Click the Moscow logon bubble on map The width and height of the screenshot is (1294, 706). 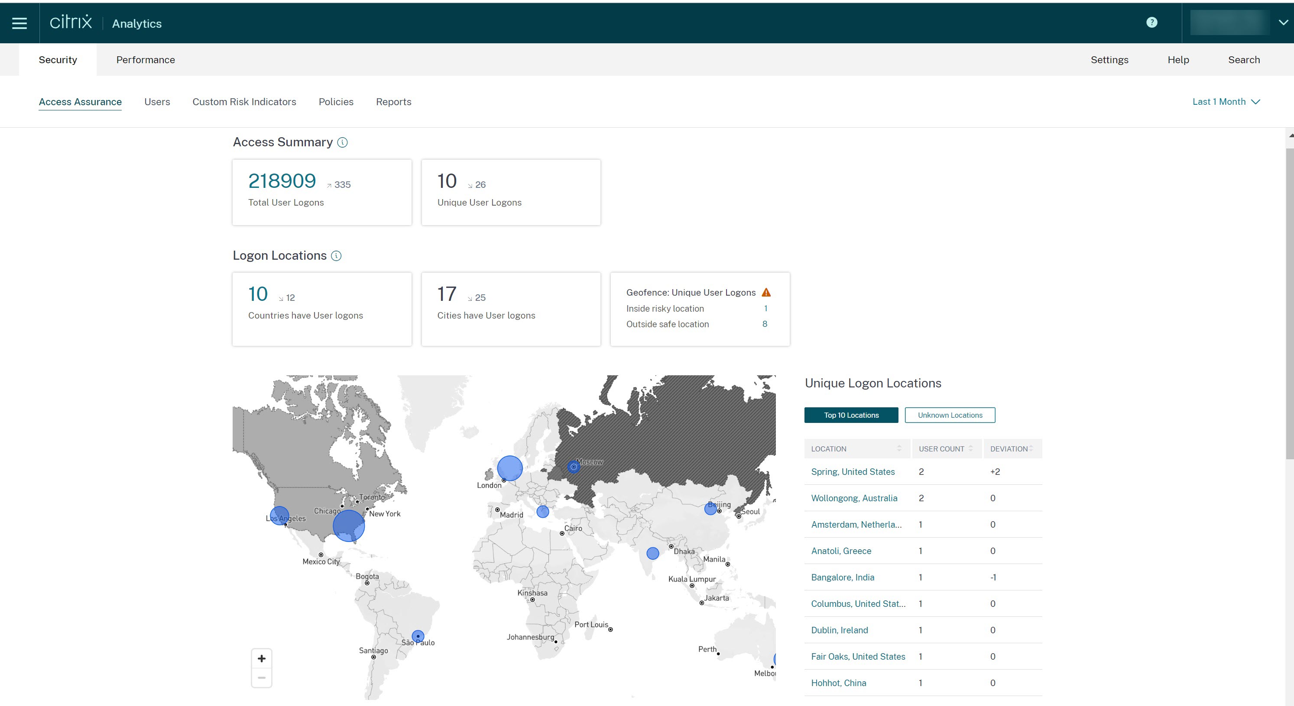[573, 467]
